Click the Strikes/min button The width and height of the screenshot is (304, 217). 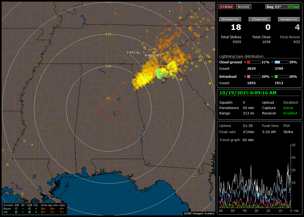pyautogui.click(x=230, y=19)
